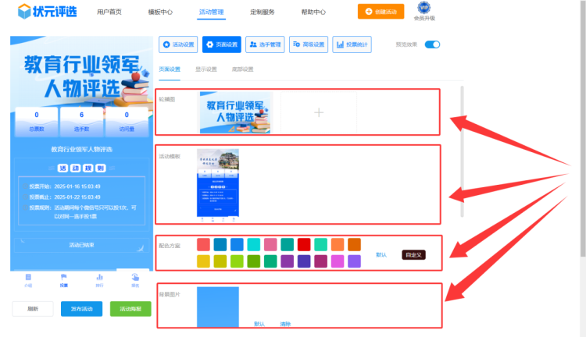Add a carousel image with the plus box
586x337 pixels.
click(318, 113)
